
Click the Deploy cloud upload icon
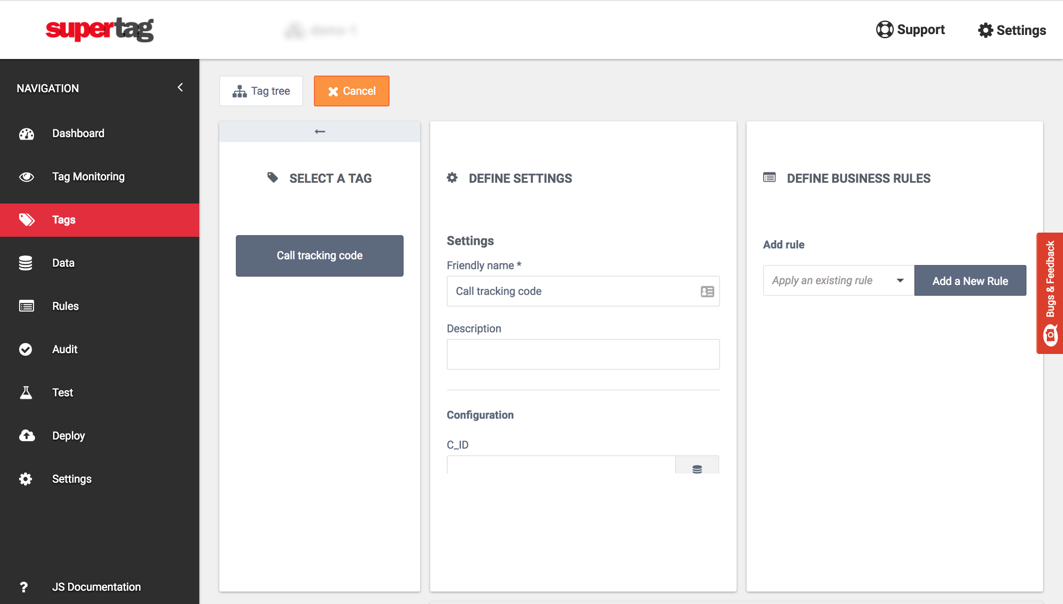coord(27,436)
